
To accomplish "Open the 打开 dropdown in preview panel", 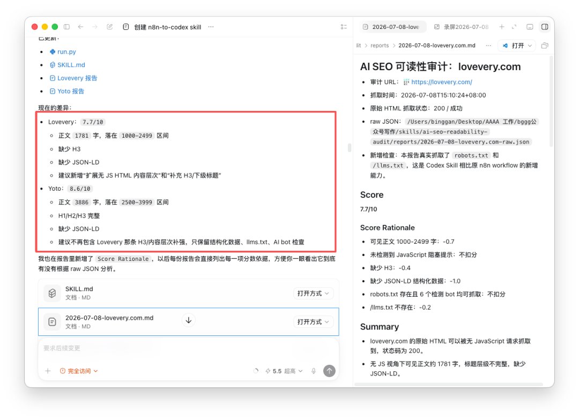I will click(x=517, y=46).
